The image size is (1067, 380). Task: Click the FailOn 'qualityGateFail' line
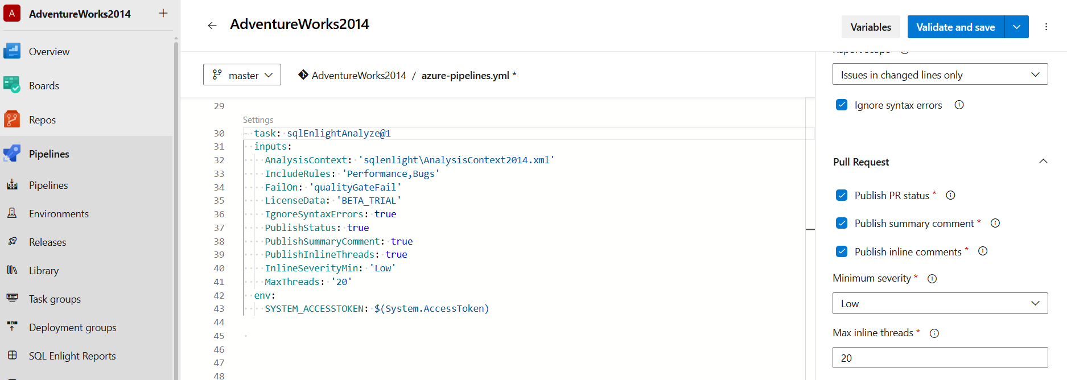(333, 187)
